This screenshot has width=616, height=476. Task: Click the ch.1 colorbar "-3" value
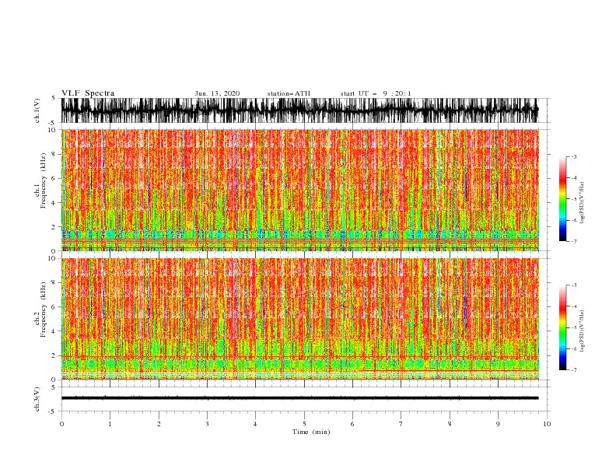573,156
